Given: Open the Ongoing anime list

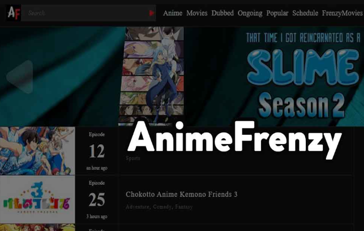Looking at the screenshot, I should click(x=250, y=13).
